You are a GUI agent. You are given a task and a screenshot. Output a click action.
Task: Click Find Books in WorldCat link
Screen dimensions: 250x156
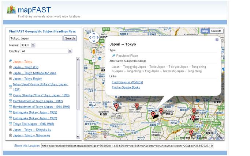point(127,82)
